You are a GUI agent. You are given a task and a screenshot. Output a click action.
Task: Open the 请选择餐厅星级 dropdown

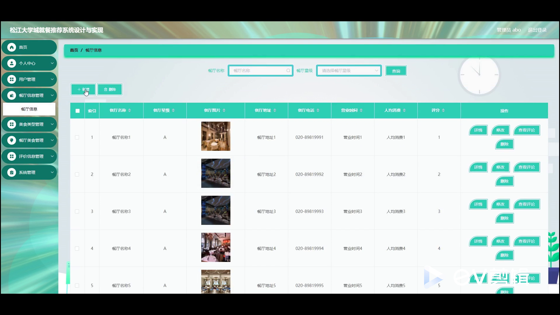[349, 71]
